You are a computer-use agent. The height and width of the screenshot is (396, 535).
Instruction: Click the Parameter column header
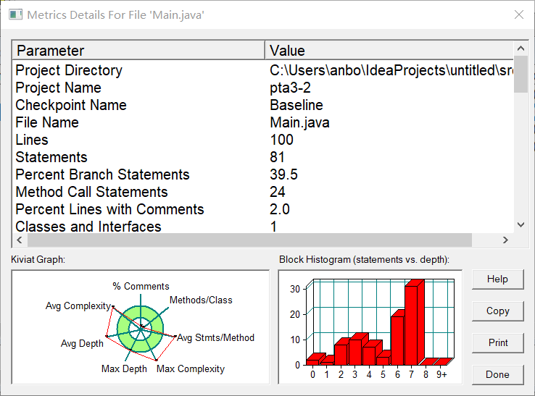point(138,51)
